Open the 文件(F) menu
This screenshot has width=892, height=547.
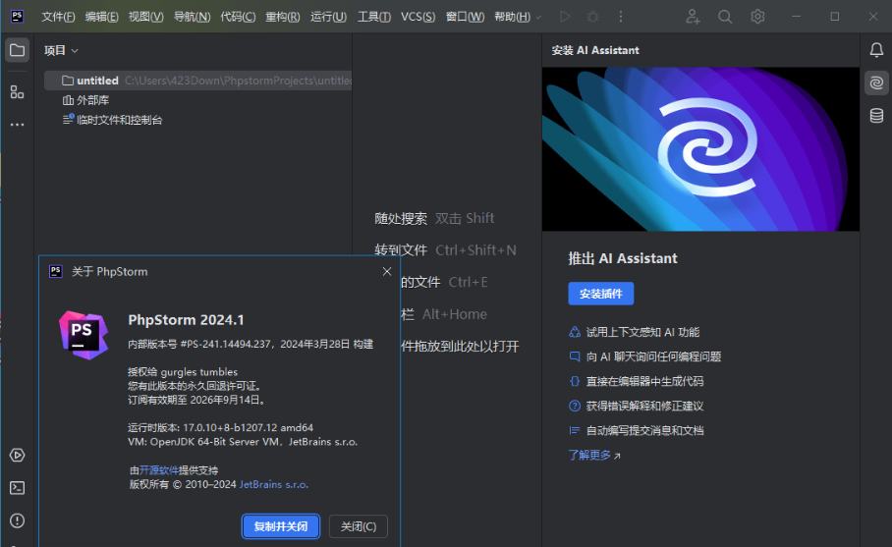coord(58,17)
